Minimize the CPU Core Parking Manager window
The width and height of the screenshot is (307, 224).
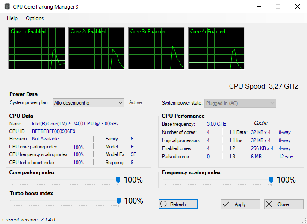pyautogui.click(x=258, y=7)
